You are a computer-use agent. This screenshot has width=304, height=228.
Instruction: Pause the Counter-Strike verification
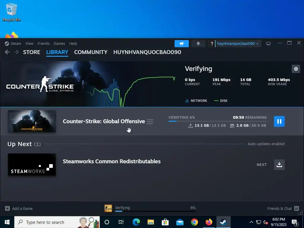[x=279, y=121]
